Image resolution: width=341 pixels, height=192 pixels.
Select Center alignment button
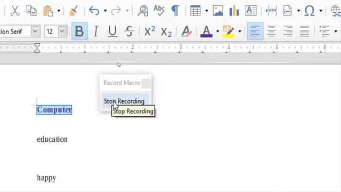[x=271, y=31]
